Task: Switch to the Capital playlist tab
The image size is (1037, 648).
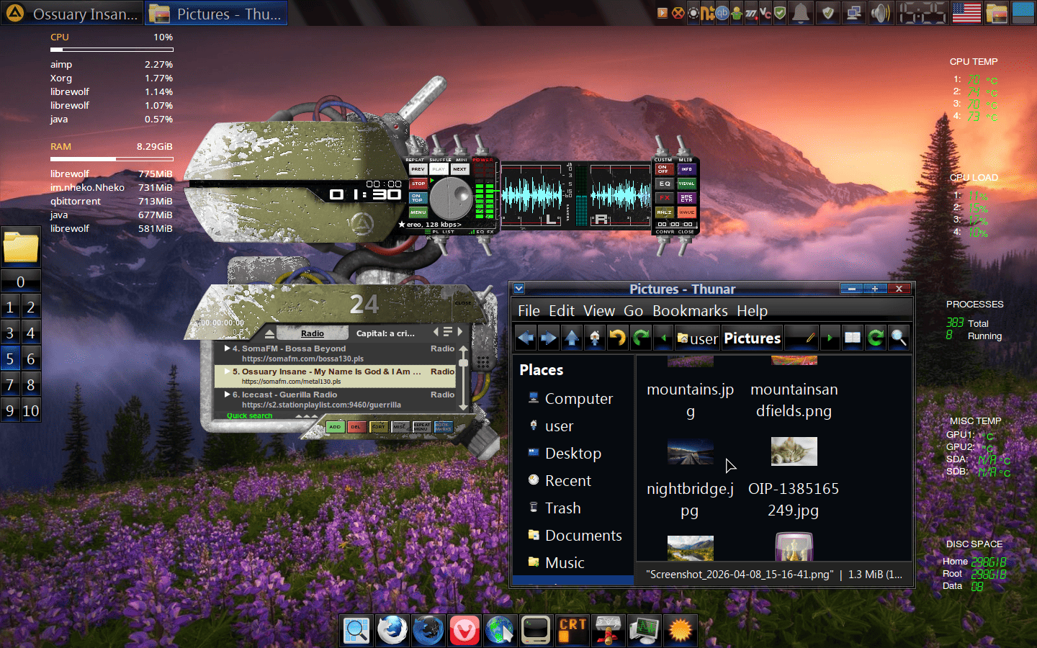Action: coord(385,333)
